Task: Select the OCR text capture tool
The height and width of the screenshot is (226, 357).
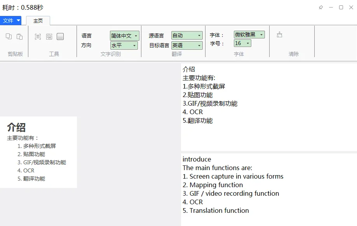Action: [x=38, y=36]
